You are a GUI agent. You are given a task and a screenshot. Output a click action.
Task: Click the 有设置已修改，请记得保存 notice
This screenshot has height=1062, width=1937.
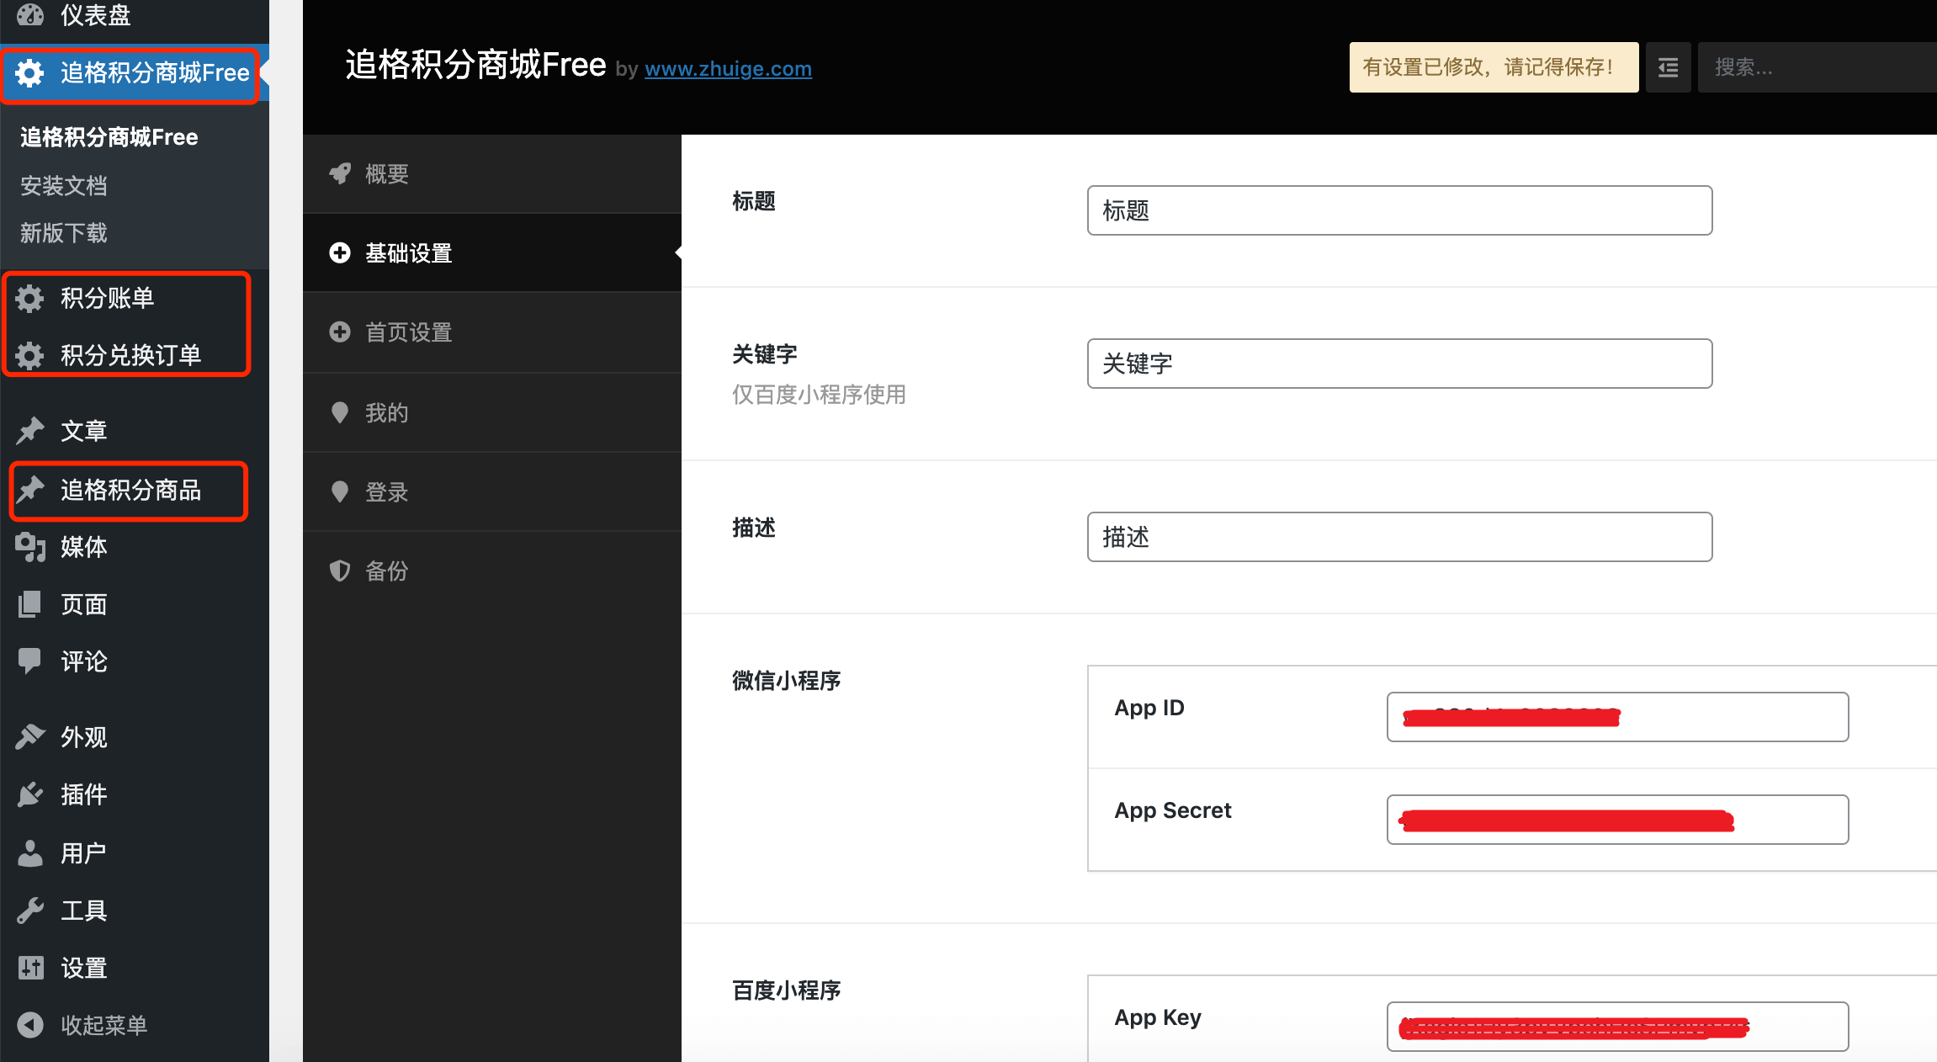click(x=1494, y=67)
